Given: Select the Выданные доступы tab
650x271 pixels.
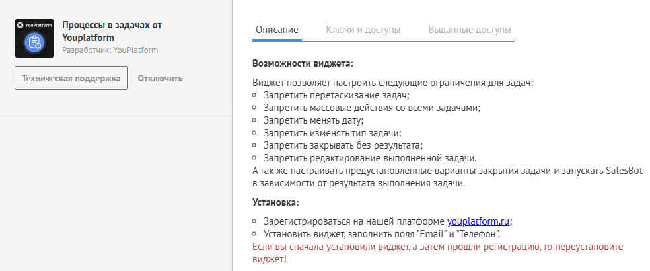Looking at the screenshot, I should (x=470, y=30).
